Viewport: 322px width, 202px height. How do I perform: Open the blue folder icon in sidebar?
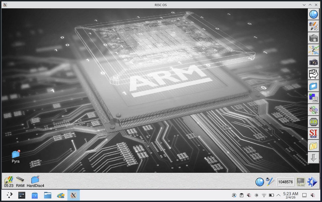click(x=313, y=86)
